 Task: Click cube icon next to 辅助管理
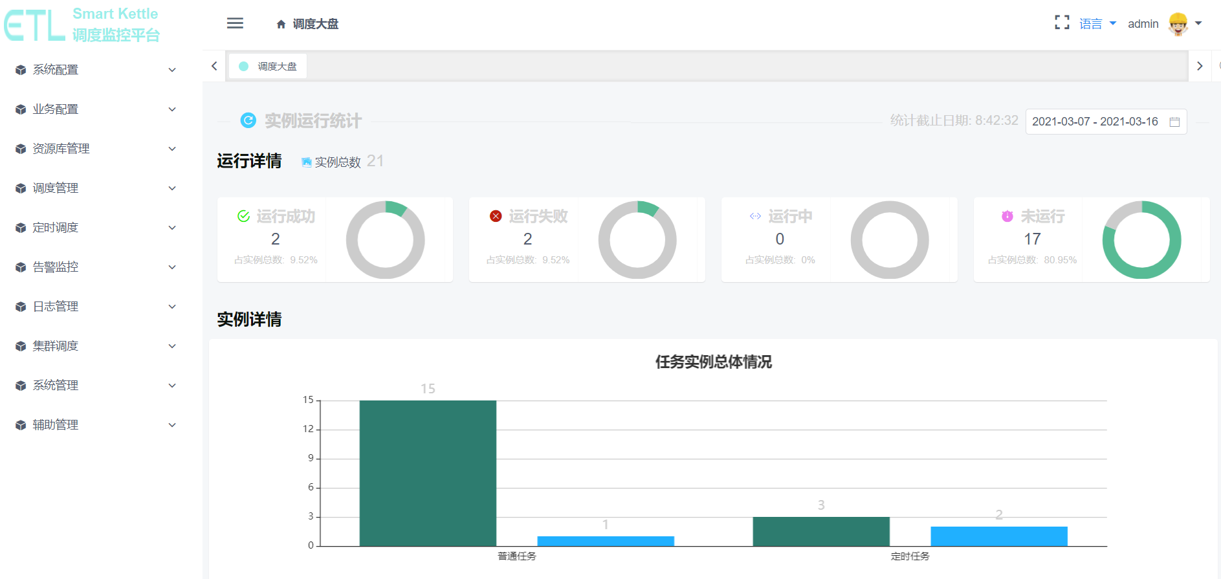coord(21,425)
